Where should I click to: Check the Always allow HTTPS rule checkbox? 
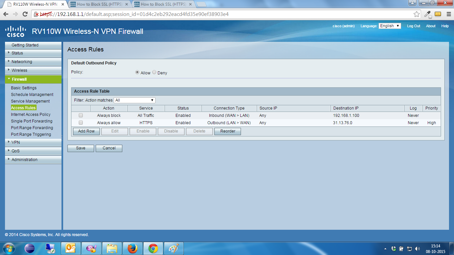(81, 123)
